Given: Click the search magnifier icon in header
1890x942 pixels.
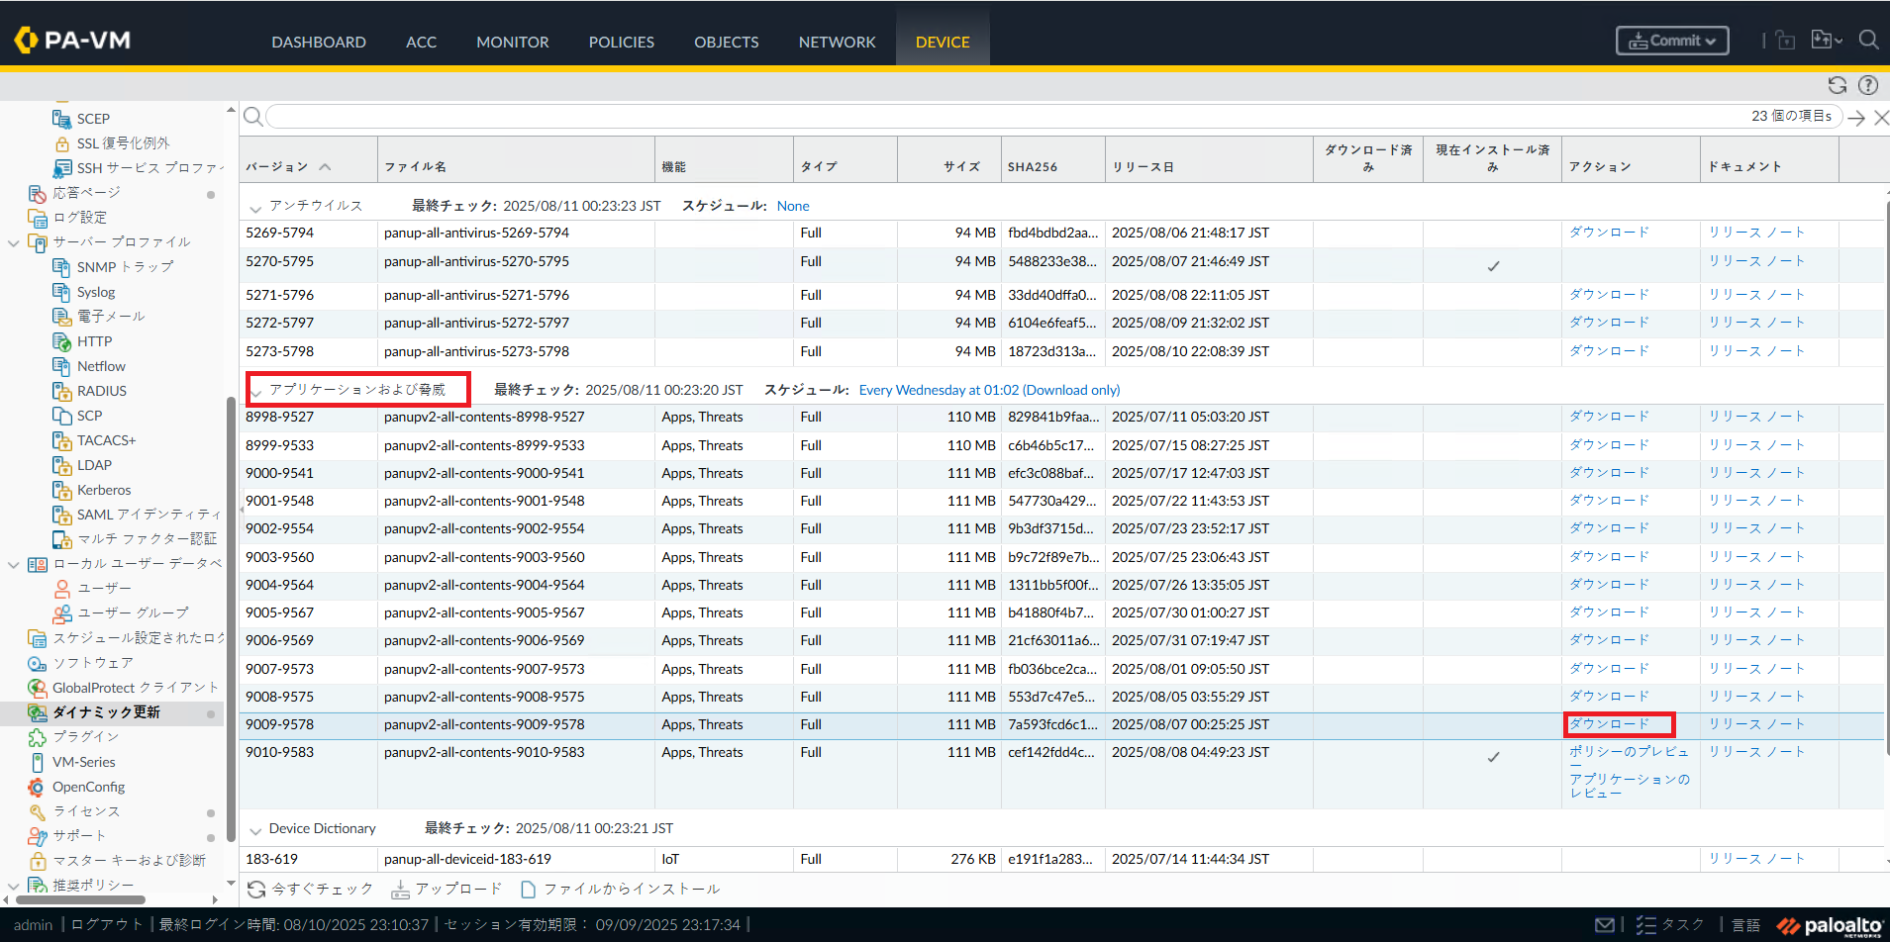Looking at the screenshot, I should tap(1868, 41).
